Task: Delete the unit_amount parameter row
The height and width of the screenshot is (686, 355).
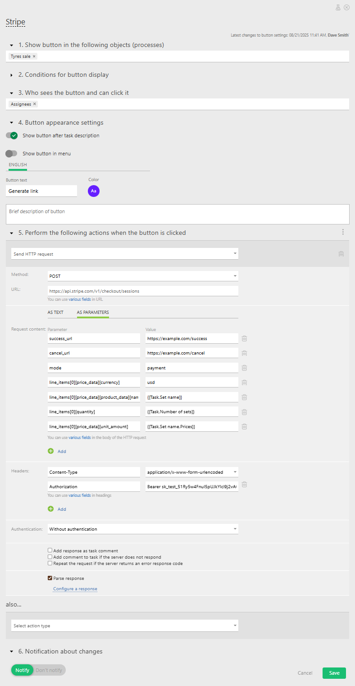Action: (244, 426)
